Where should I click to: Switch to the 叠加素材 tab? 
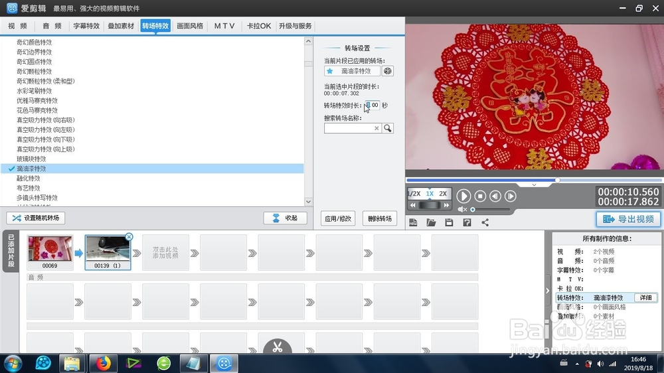tap(121, 26)
